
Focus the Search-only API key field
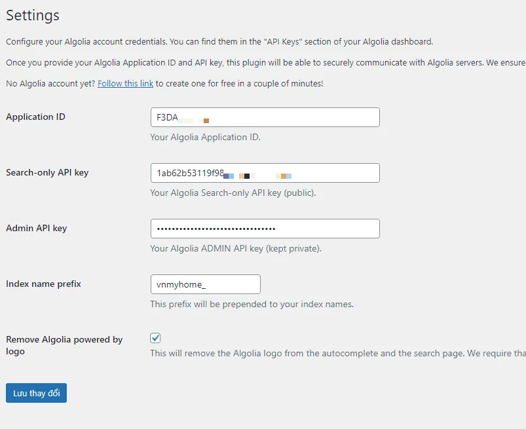pyautogui.click(x=265, y=173)
